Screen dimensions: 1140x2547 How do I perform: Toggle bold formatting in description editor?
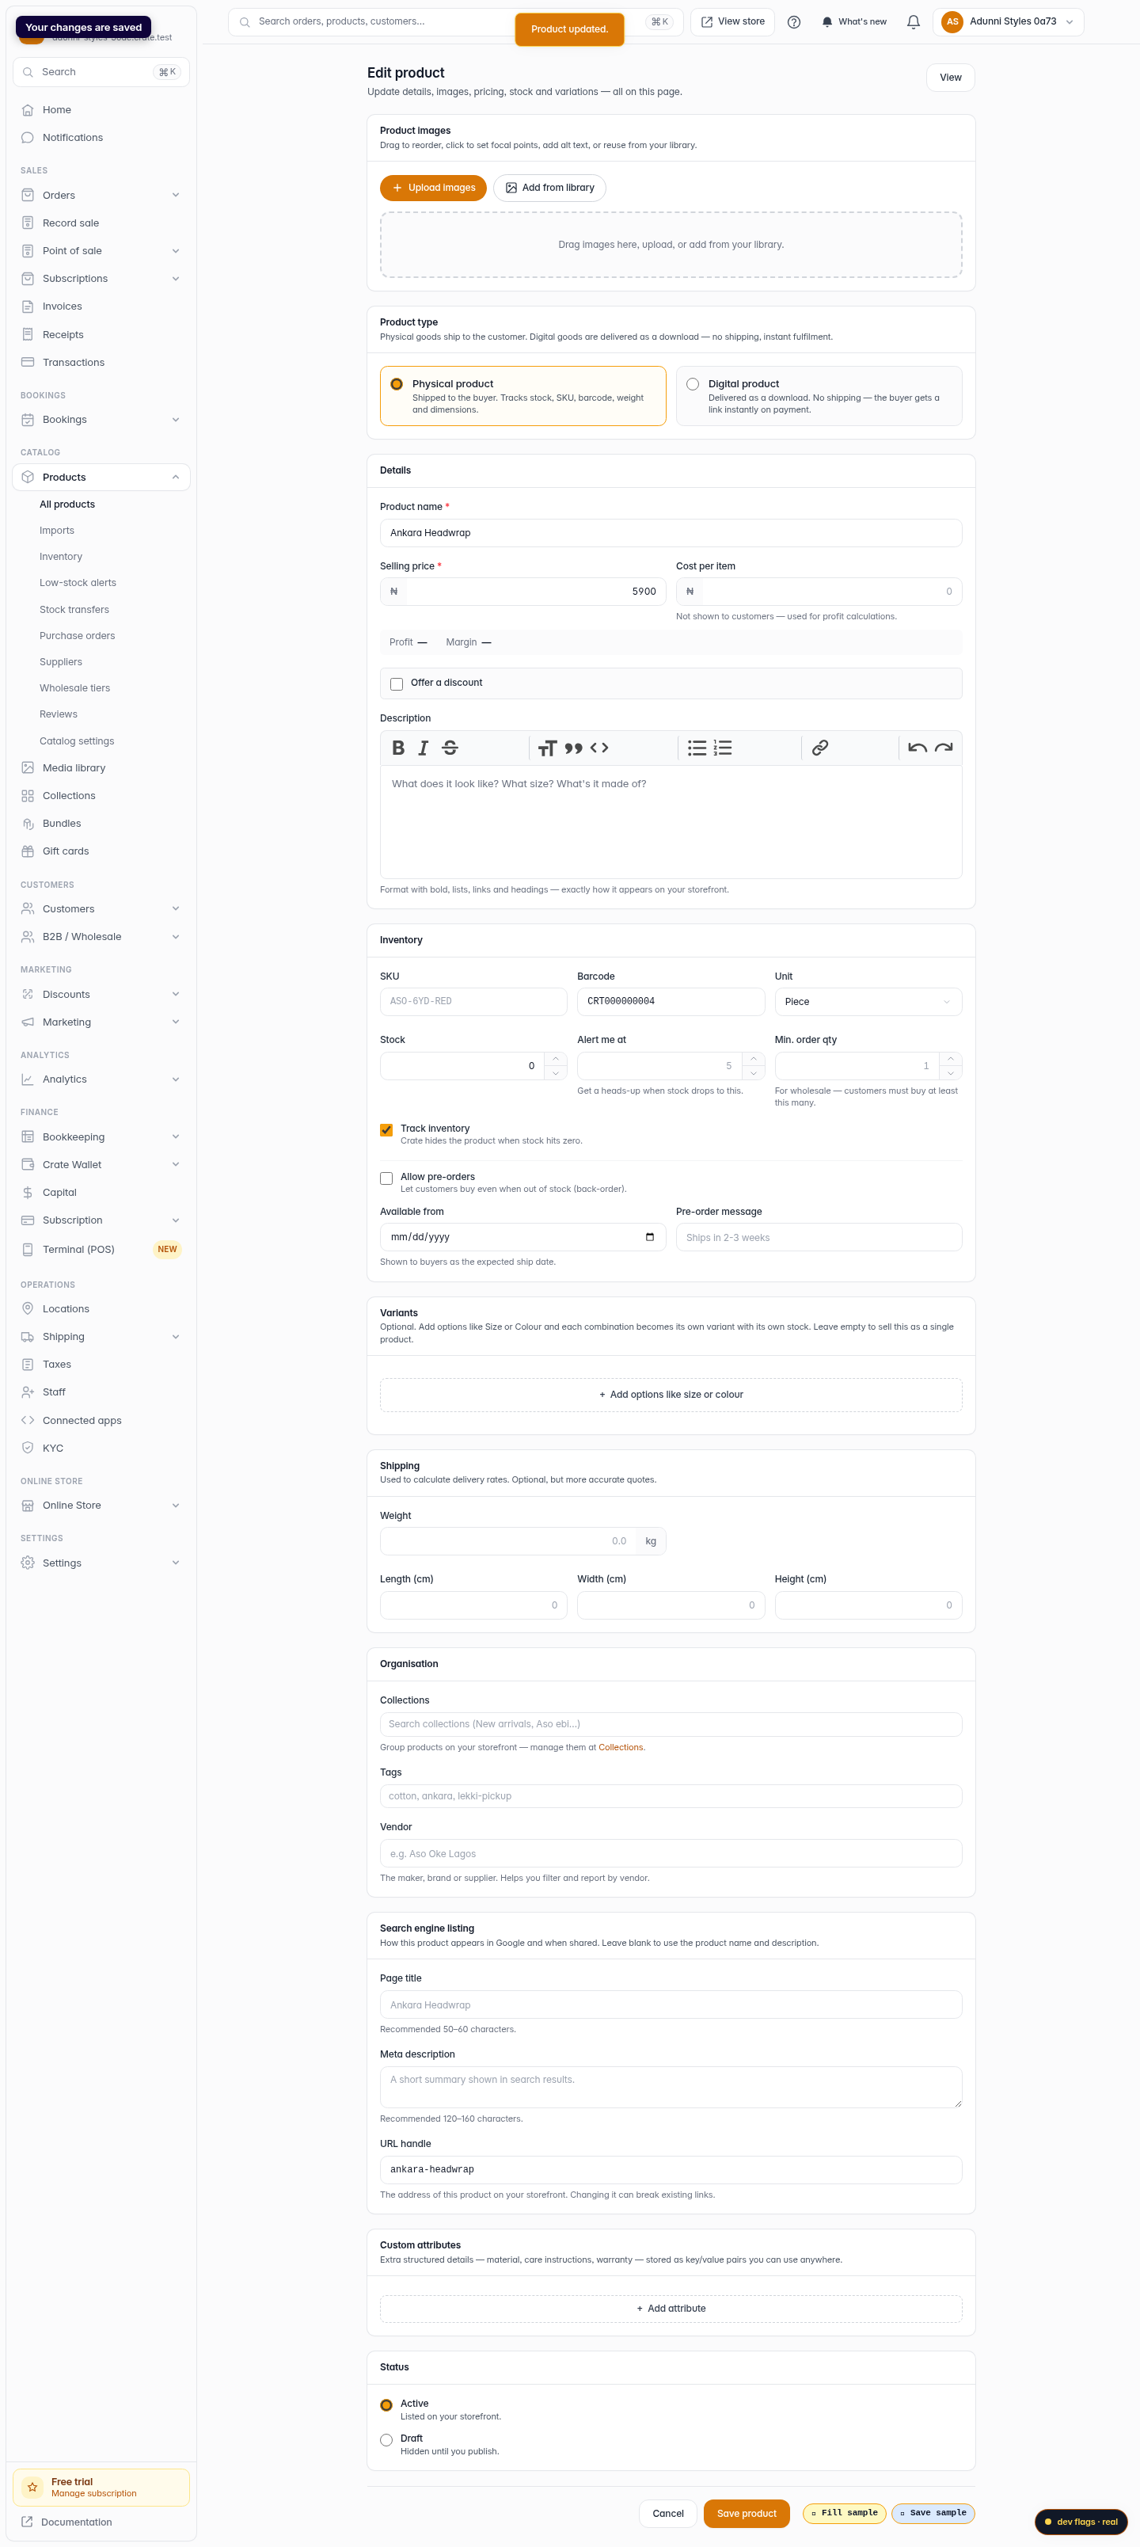pyautogui.click(x=397, y=748)
